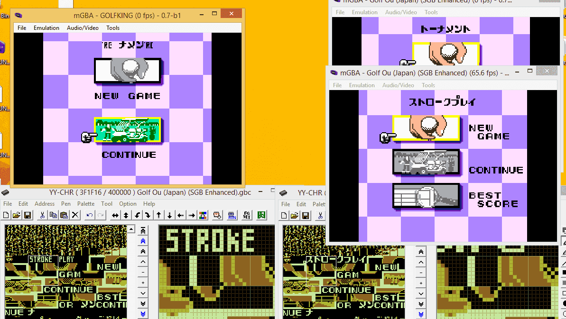Click the plus address button in left YY-CHR

coord(143,283)
